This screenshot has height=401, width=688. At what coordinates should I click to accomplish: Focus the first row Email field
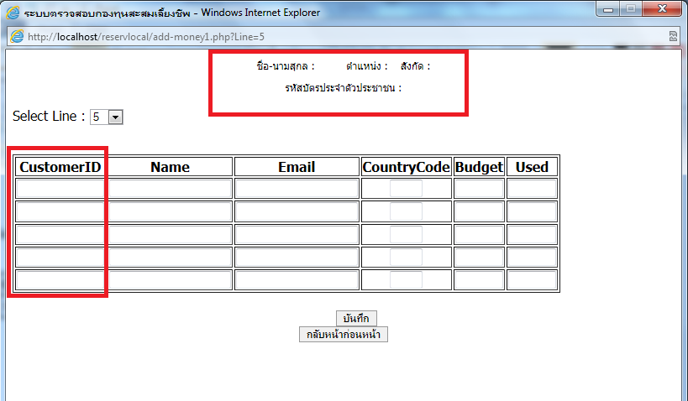click(297, 189)
